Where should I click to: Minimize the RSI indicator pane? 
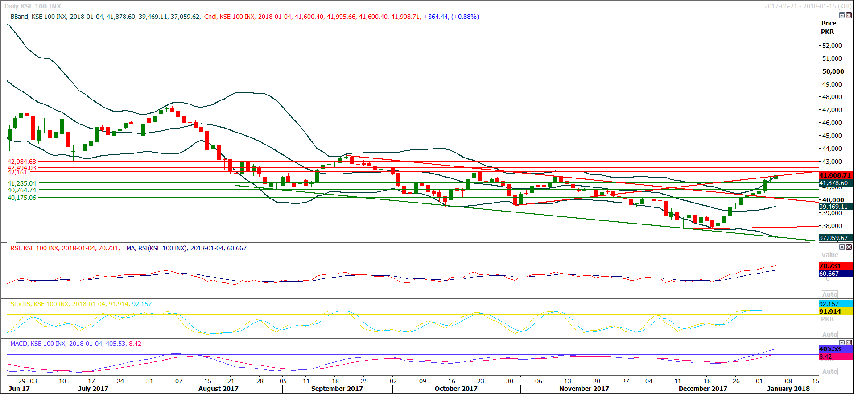(x=842, y=247)
